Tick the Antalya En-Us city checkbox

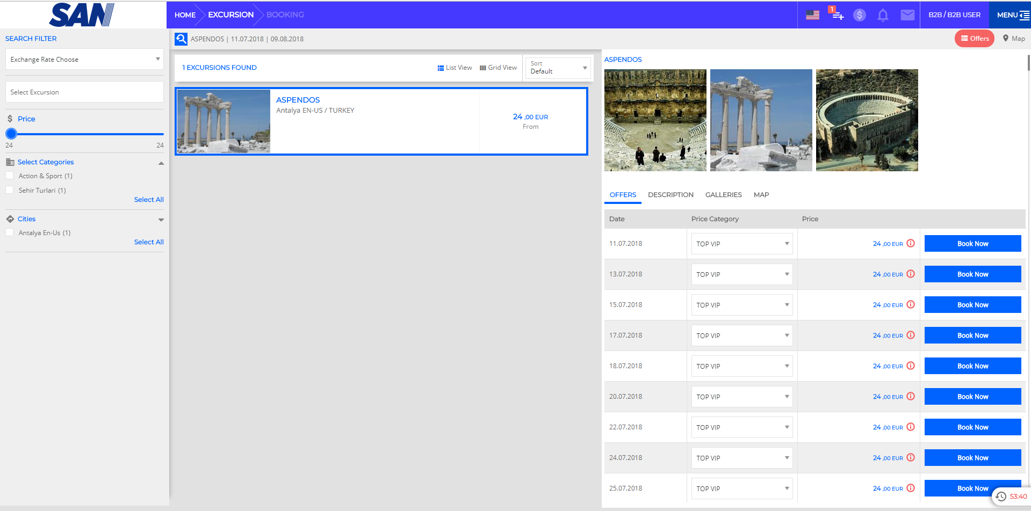[x=10, y=232]
